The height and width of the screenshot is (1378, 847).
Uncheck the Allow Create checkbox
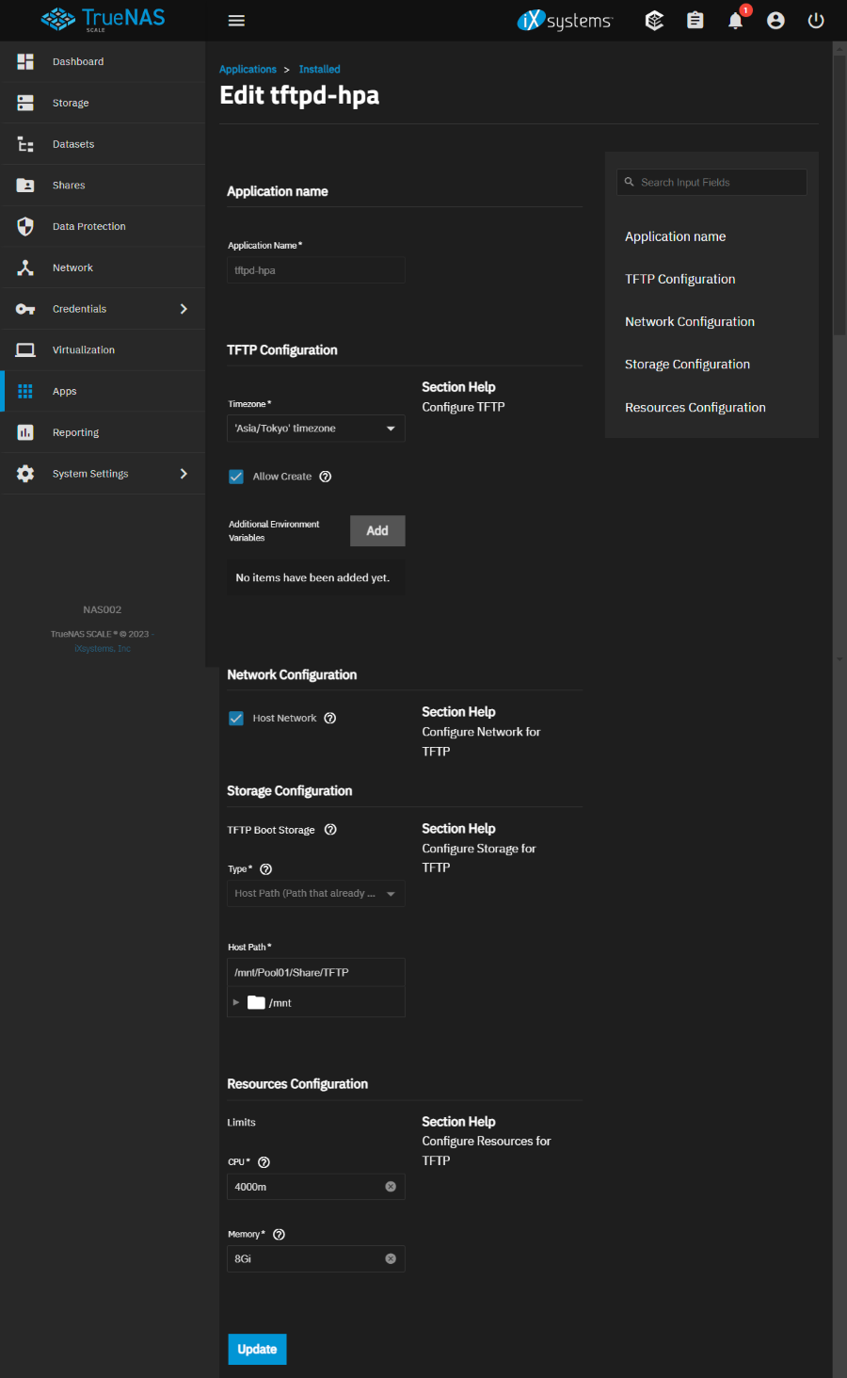pyautogui.click(x=236, y=477)
